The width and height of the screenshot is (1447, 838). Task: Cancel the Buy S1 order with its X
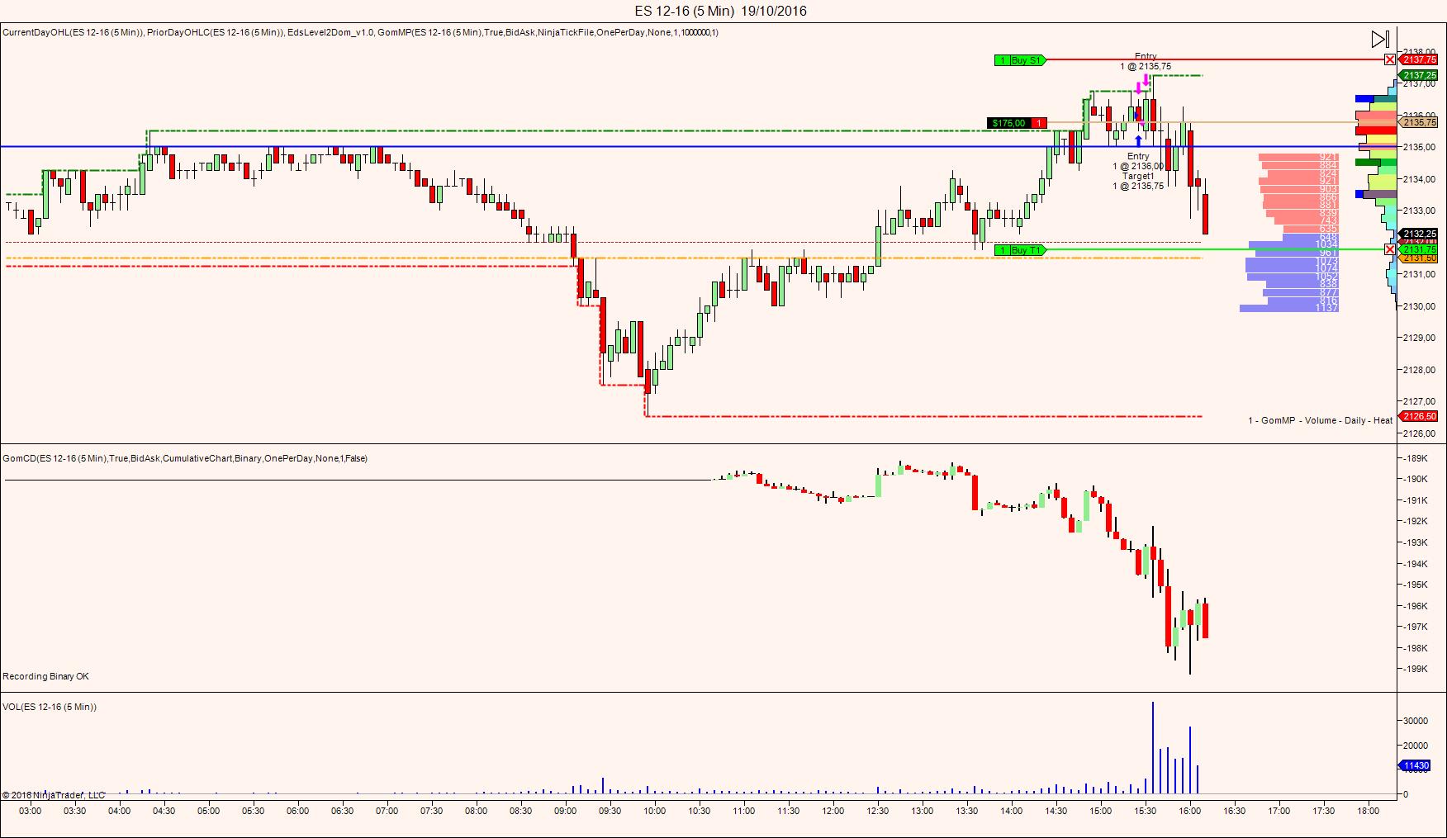(x=1390, y=59)
